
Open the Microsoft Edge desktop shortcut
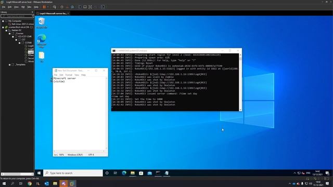click(42, 41)
